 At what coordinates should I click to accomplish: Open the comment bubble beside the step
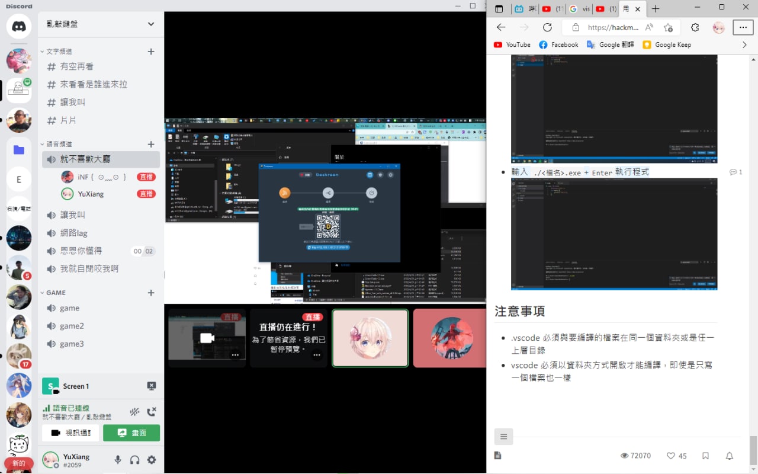(735, 172)
